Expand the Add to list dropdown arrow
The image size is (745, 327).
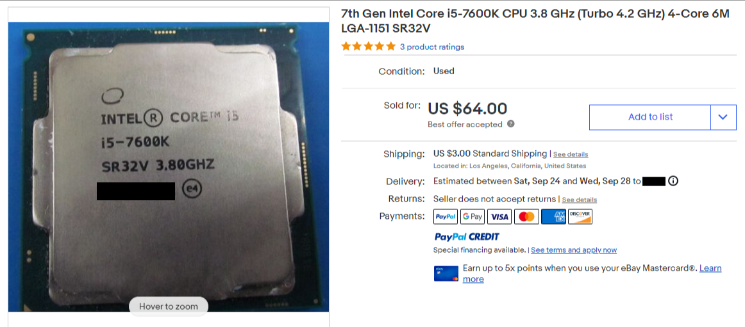pos(723,117)
